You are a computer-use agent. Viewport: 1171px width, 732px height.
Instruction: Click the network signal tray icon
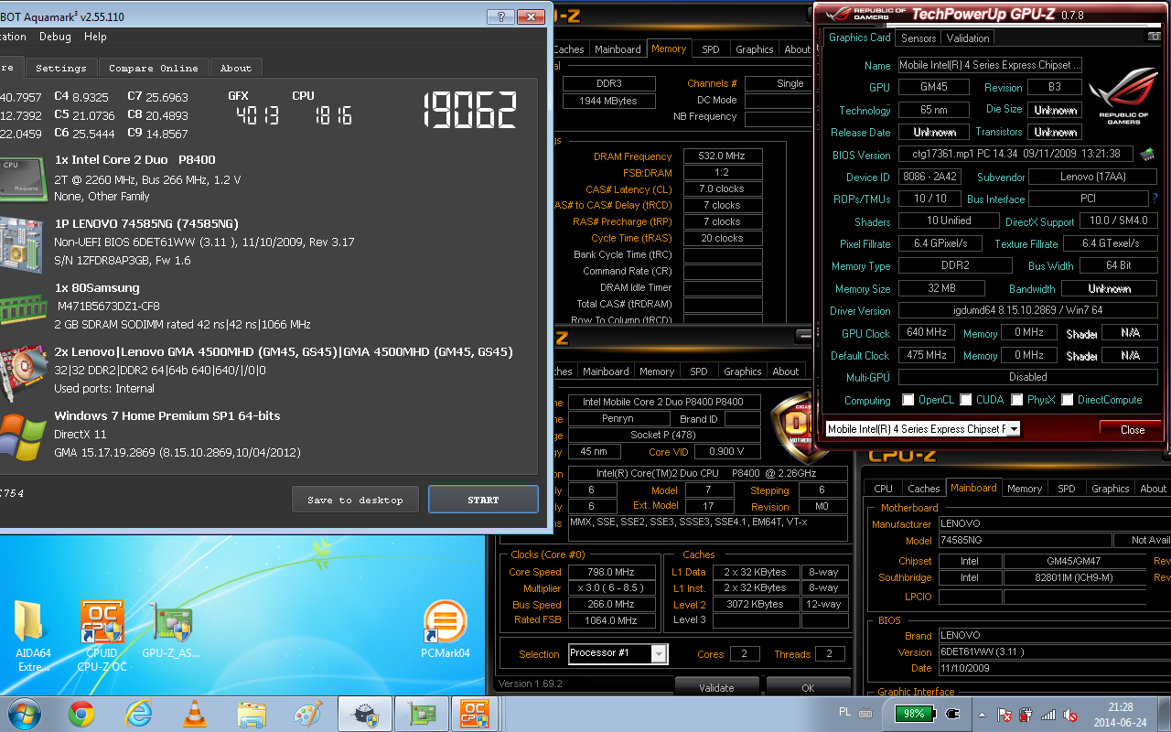pos(1048,714)
